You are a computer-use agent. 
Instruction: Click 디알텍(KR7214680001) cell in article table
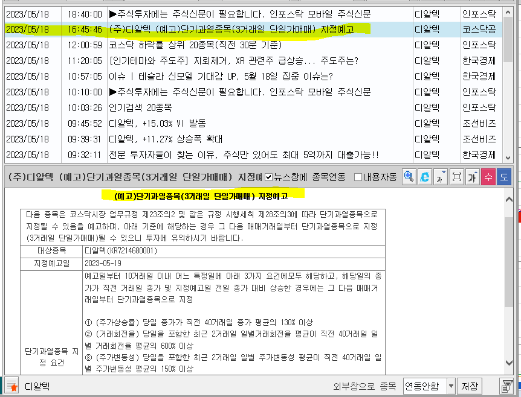234,251
